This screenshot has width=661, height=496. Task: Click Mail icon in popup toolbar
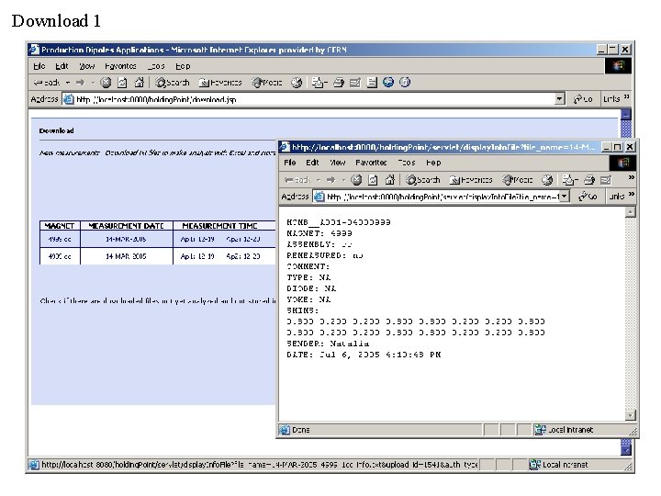570,181
